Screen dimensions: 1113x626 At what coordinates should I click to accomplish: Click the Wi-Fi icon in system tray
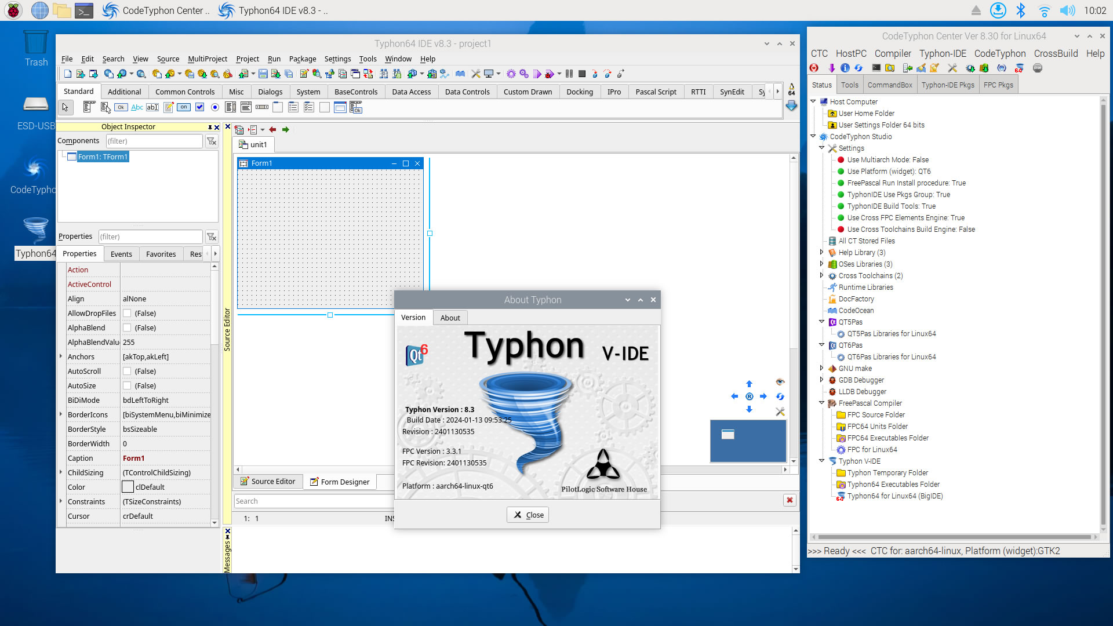click(x=1044, y=10)
